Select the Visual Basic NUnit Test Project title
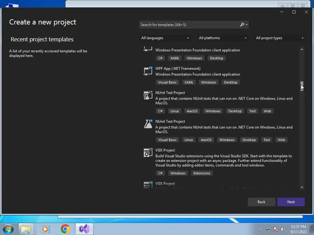 [170, 121]
